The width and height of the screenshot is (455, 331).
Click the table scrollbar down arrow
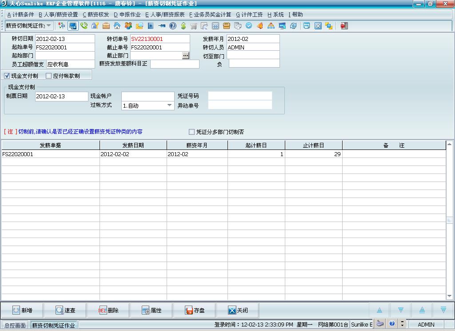[449, 296]
